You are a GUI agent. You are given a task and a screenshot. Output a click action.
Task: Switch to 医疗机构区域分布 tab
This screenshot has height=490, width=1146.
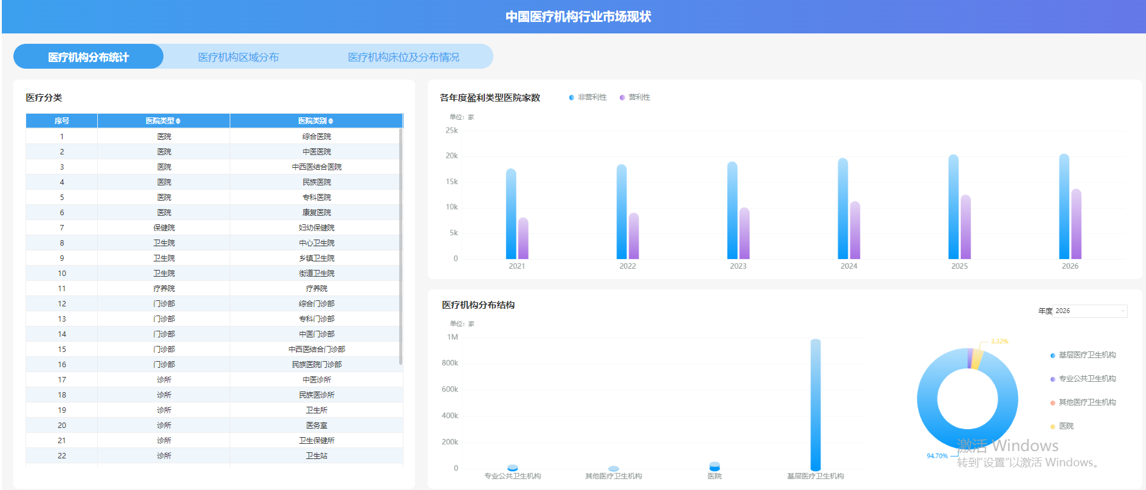238,57
